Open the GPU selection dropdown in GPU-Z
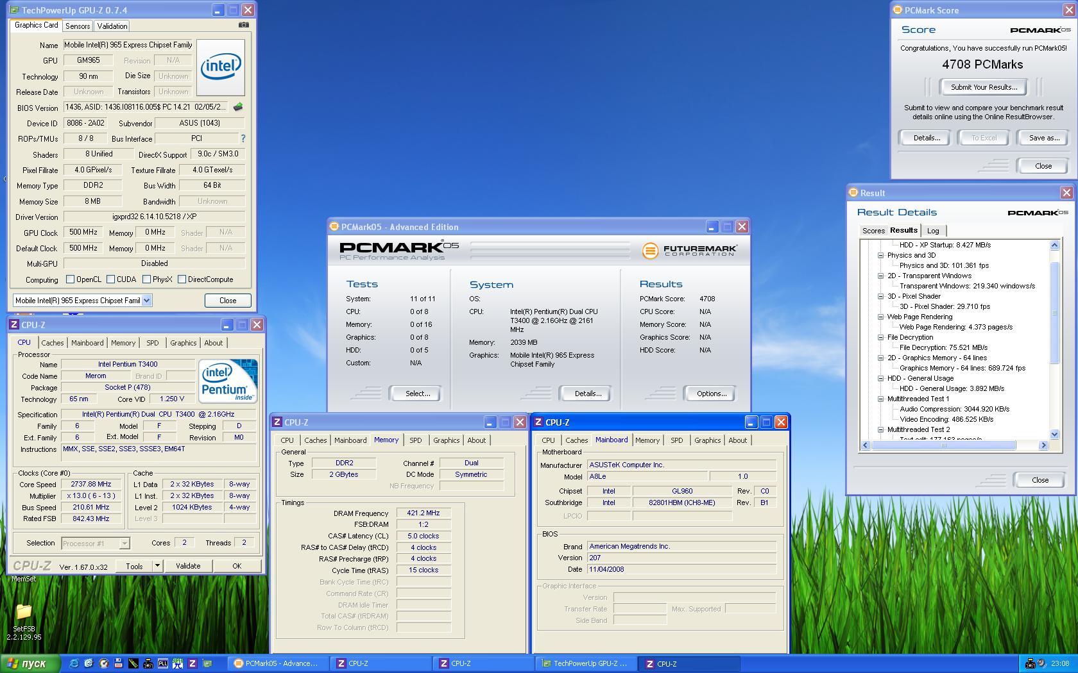The height and width of the screenshot is (673, 1078). tap(146, 300)
